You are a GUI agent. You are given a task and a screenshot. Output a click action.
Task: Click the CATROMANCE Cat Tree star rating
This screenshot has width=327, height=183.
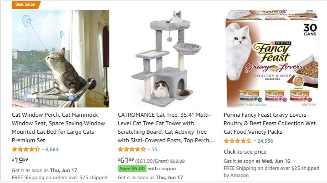coord(132,149)
